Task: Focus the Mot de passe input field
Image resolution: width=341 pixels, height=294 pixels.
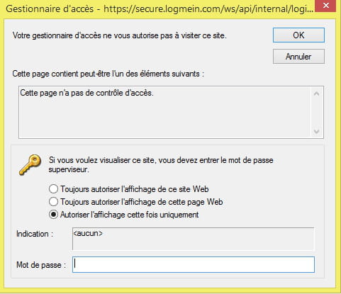Action: [194, 264]
